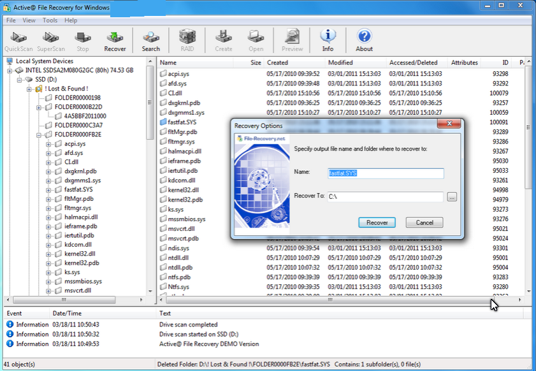Click the FOLDER00000198 folder icon in tree

48,98
